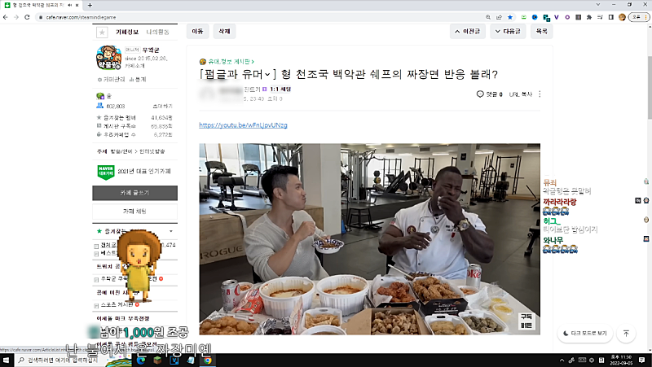Image resolution: width=652 pixels, height=367 pixels.
Task: Switch to the 나의활동 tab
Action: coord(157,32)
